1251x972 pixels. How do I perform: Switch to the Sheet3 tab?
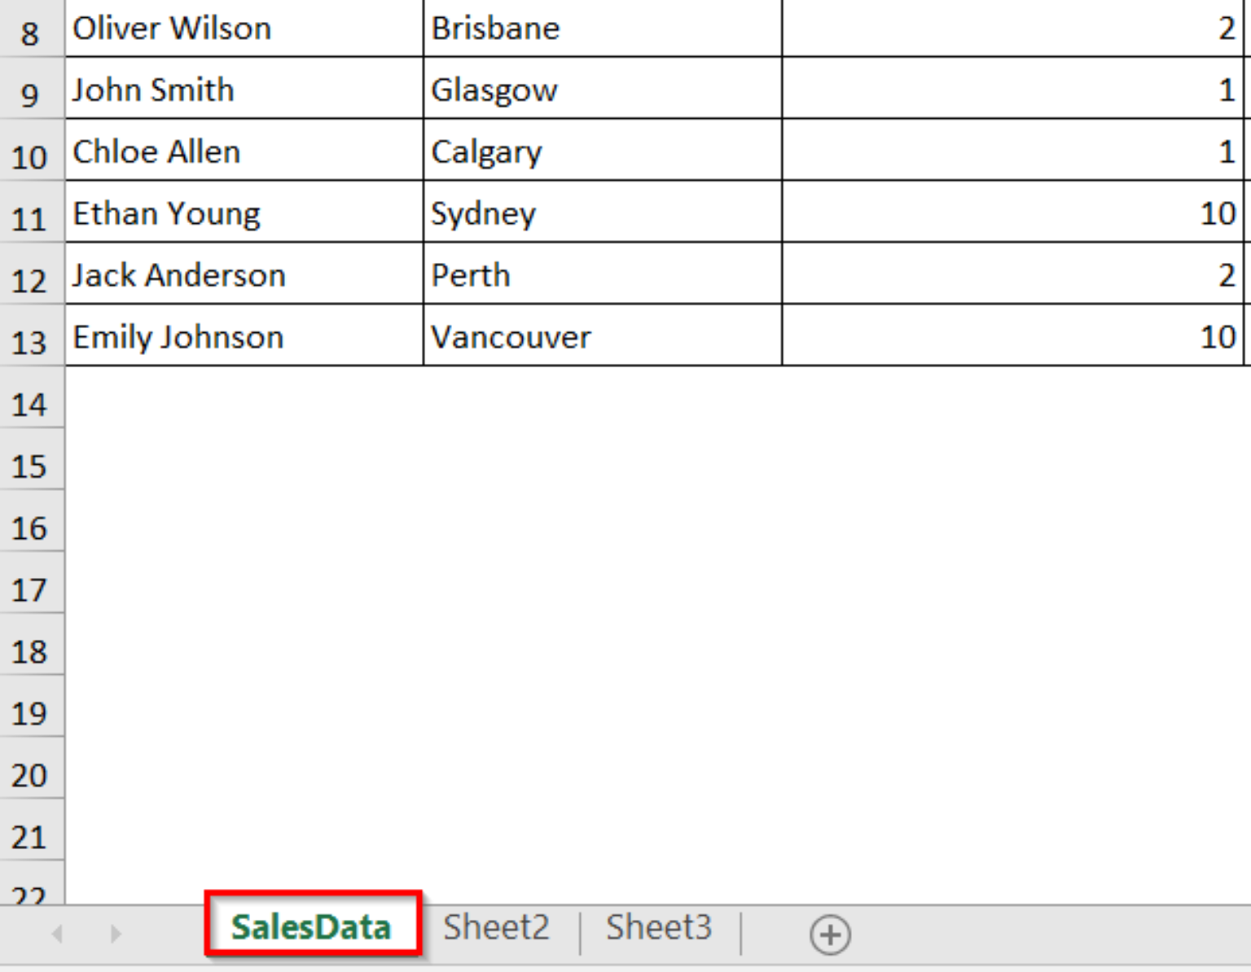click(x=659, y=926)
